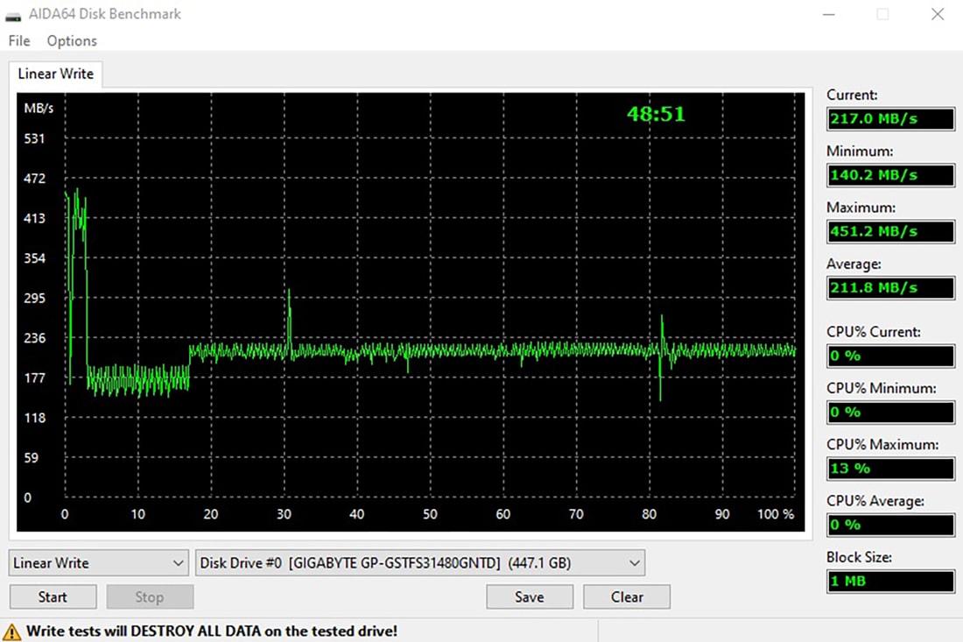Image resolution: width=963 pixels, height=642 pixels.
Task: Click the 100 % label on graph axis
Action: (776, 514)
